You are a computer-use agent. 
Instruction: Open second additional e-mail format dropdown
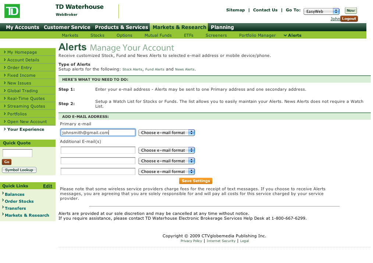pos(167,161)
